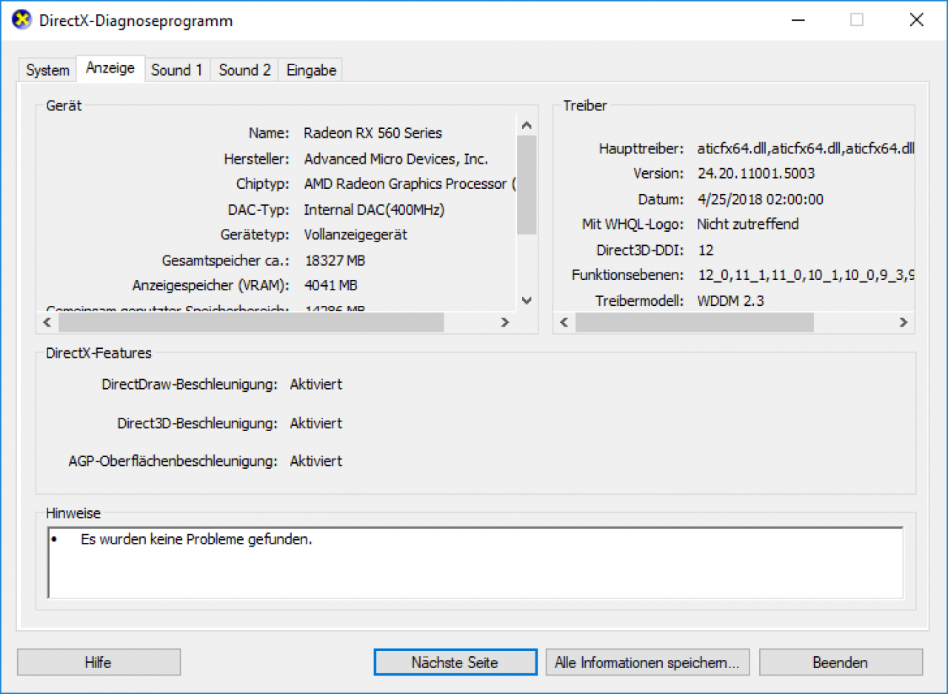The height and width of the screenshot is (694, 948).
Task: Click Es wurden keine Probleme gefunden text
Action: click(x=196, y=539)
